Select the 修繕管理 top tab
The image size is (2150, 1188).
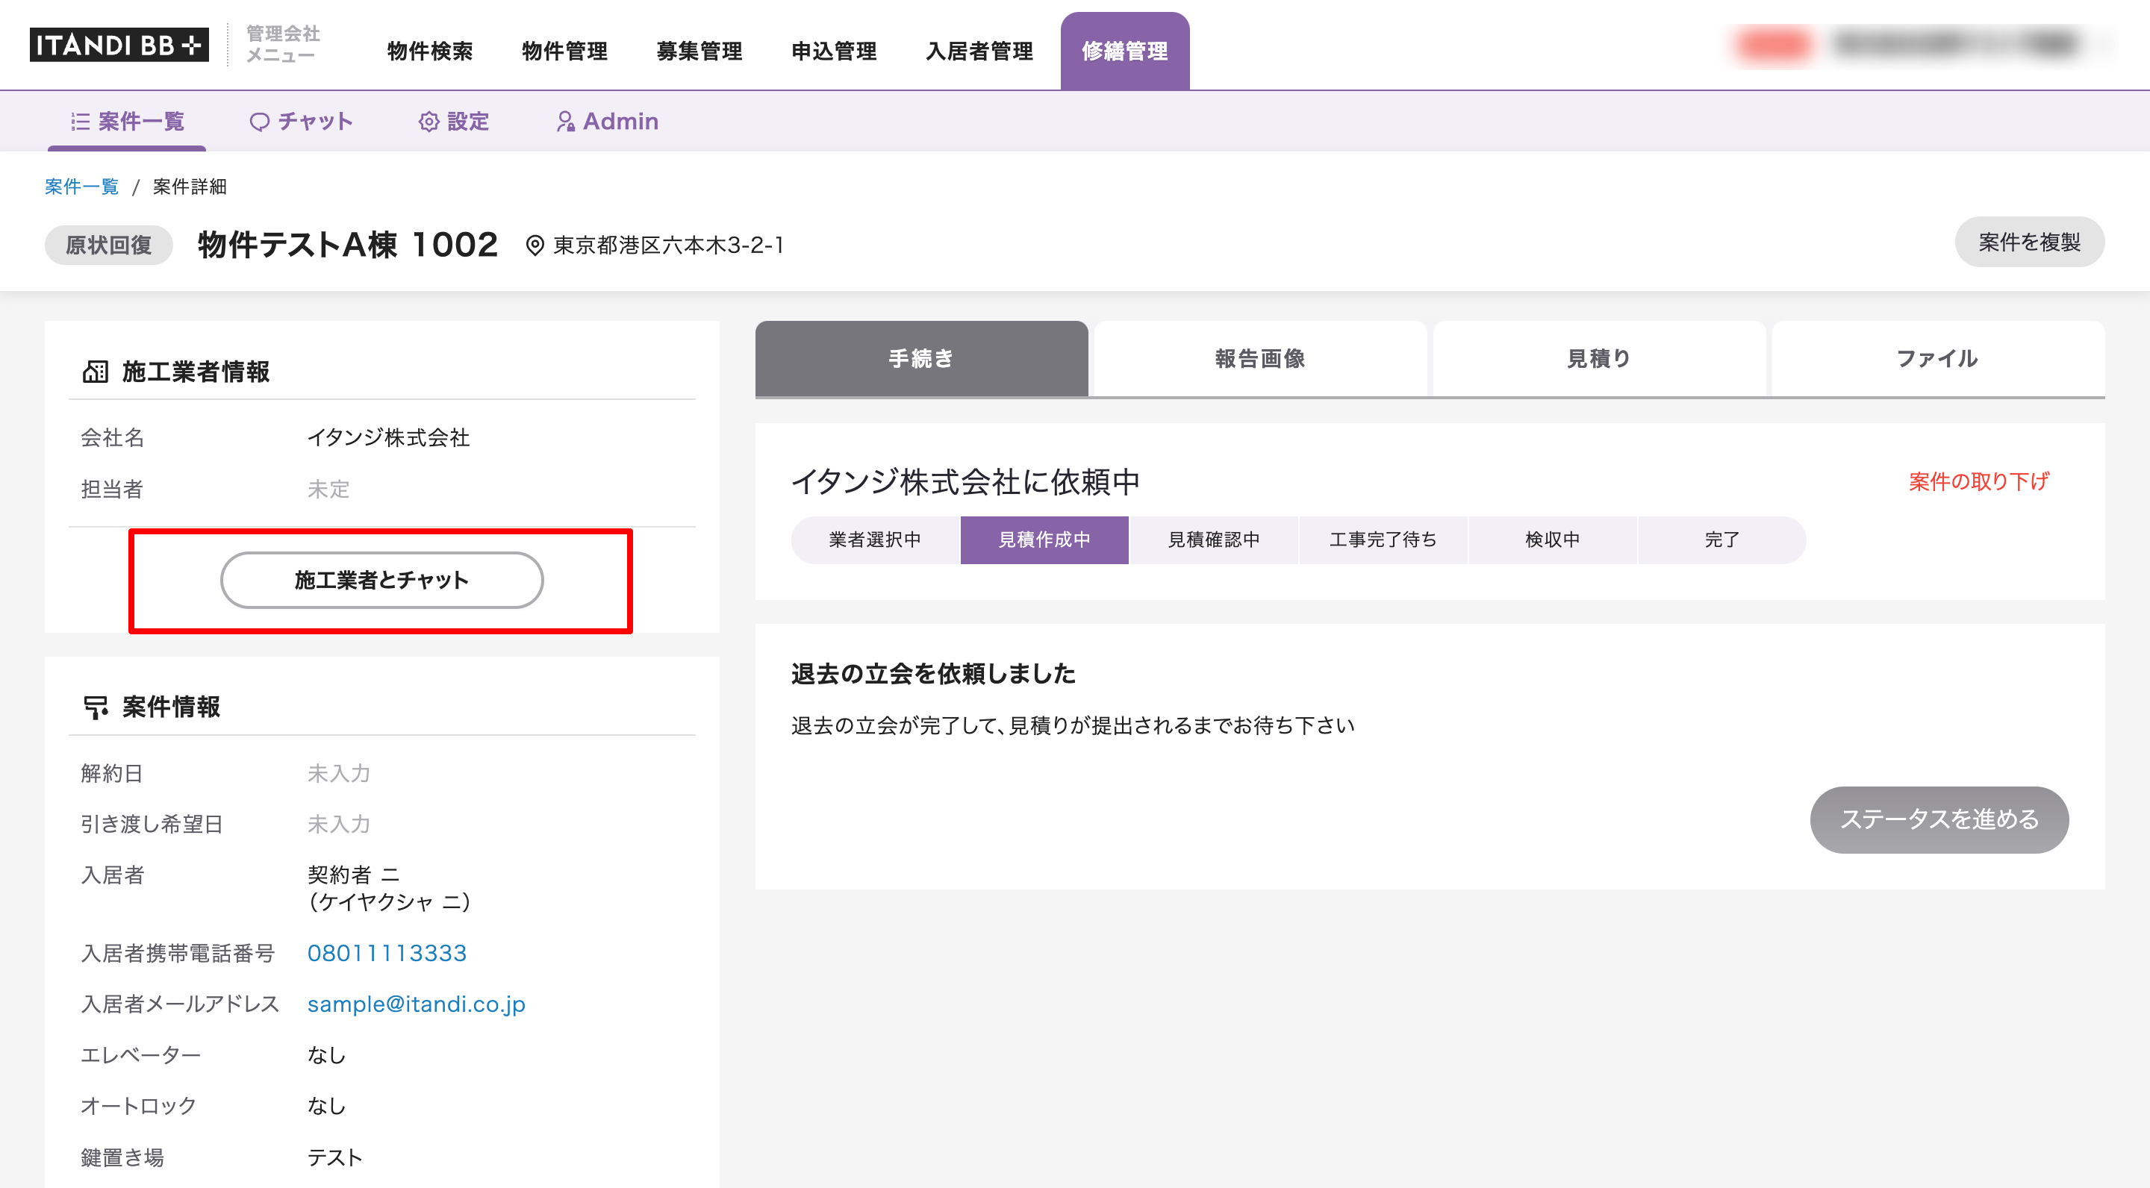click(1125, 51)
